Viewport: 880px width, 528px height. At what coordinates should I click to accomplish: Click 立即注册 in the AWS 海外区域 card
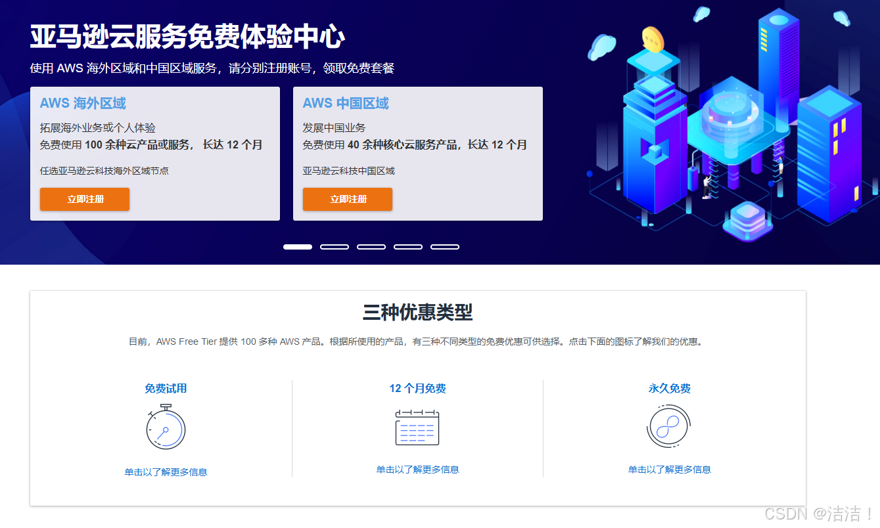85,199
